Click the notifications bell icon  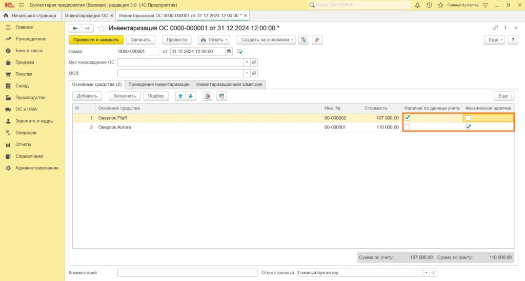point(417,5)
